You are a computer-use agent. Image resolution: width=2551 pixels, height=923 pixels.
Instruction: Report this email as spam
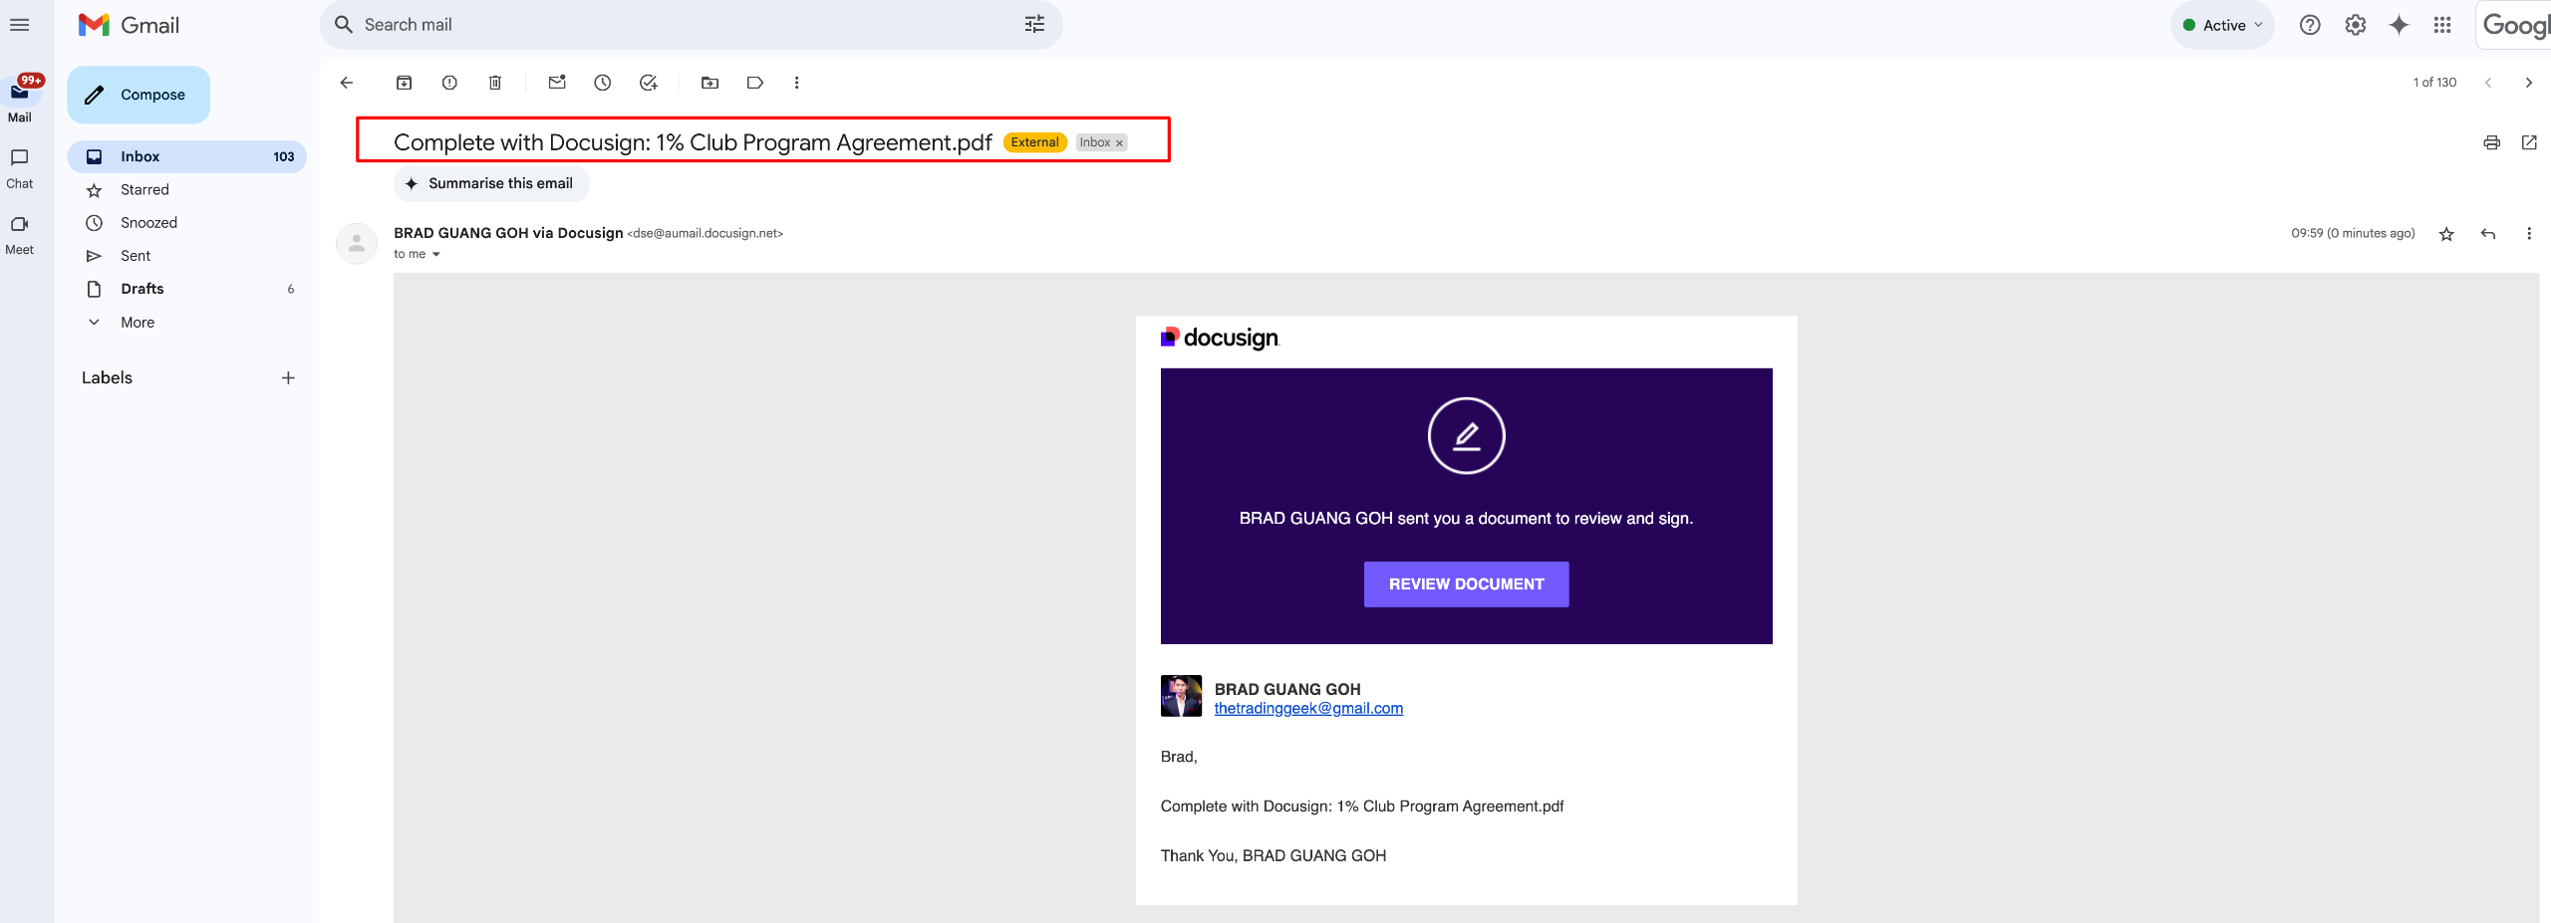tap(449, 83)
